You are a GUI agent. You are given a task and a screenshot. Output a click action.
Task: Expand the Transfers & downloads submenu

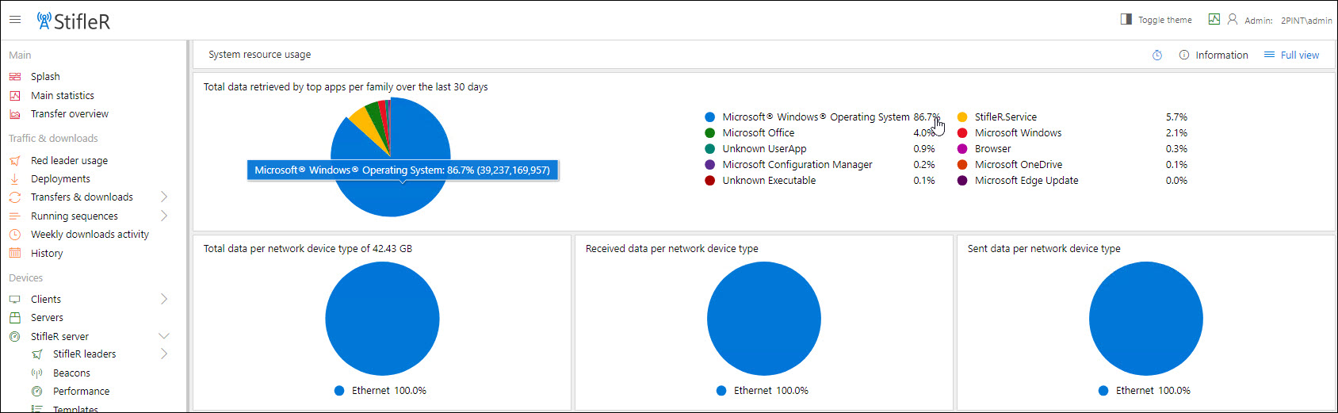tap(164, 197)
